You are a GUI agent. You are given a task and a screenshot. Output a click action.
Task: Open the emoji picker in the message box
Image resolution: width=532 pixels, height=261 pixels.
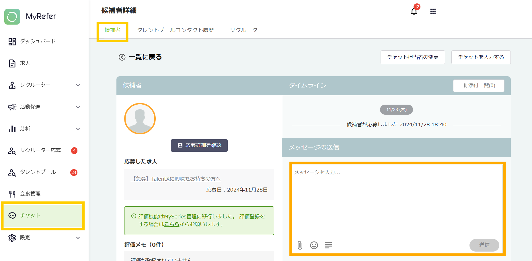(x=314, y=245)
